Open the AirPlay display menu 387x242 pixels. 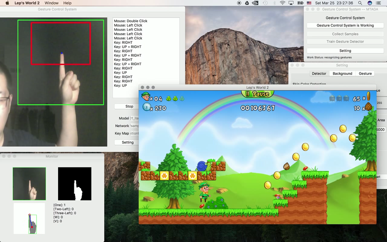click(x=291, y=3)
